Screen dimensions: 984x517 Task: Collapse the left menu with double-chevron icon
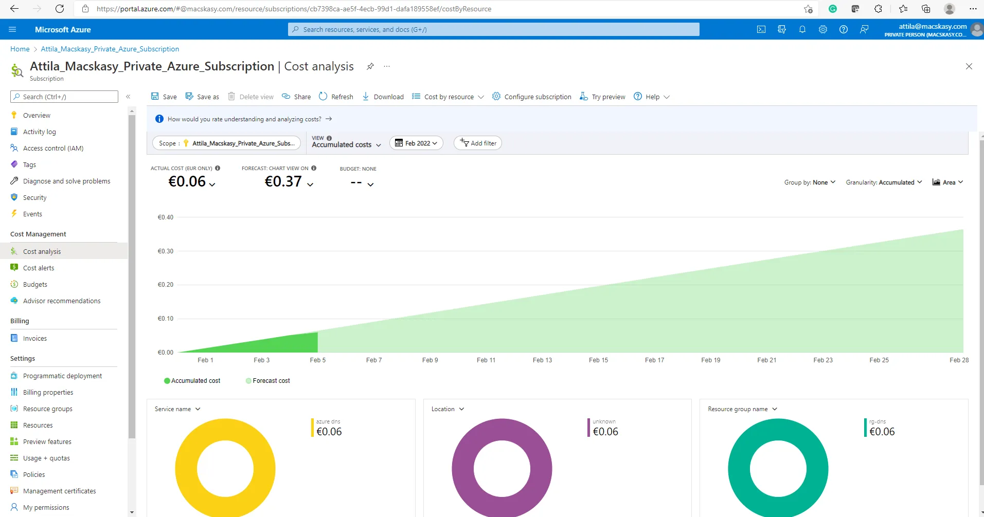pos(128,97)
